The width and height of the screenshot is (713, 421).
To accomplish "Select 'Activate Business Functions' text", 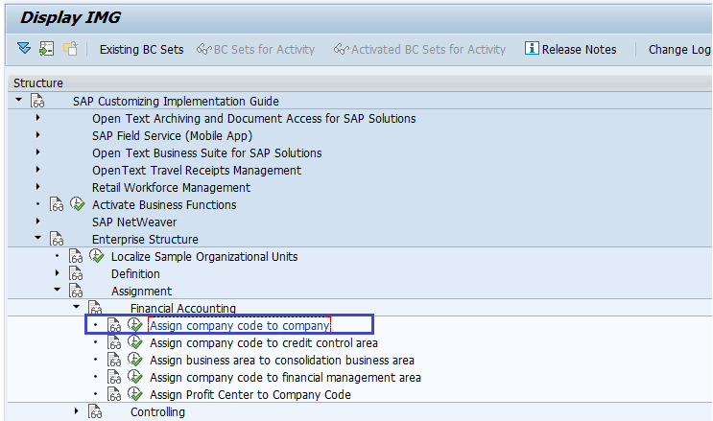I will tap(164, 204).
